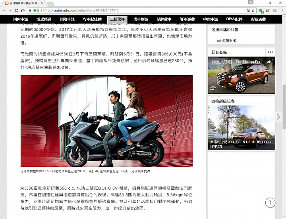The height and width of the screenshot is (219, 286).
Task: Open the browser home page
Action: [23, 10]
